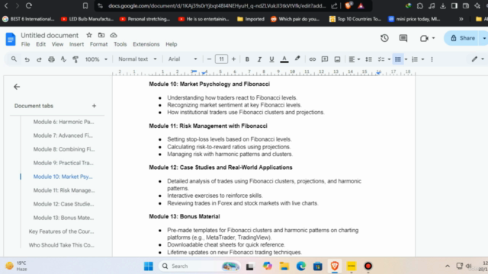Image resolution: width=488 pixels, height=274 pixels.
Task: Open line and paragraph spacing
Action: tap(368, 59)
